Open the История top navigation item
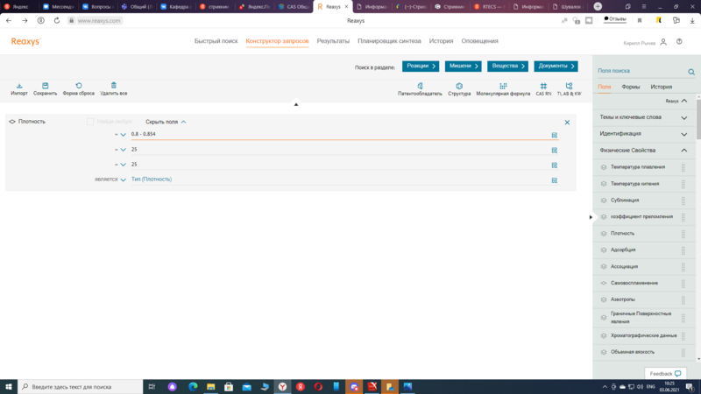The height and width of the screenshot is (394, 701). 441,41
